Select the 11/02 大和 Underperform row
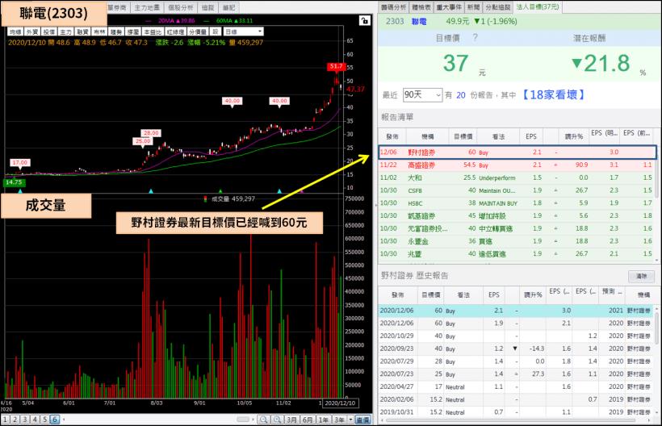This screenshot has width=662, height=426. (517, 177)
